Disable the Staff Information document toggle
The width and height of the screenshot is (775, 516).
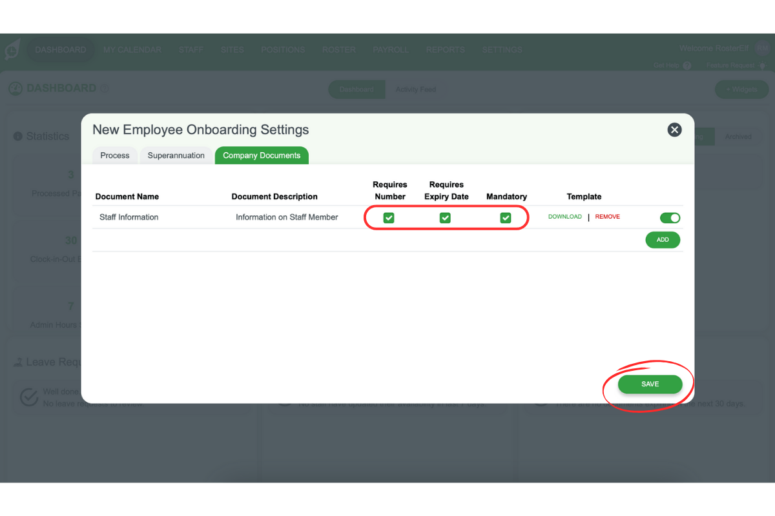[670, 218]
